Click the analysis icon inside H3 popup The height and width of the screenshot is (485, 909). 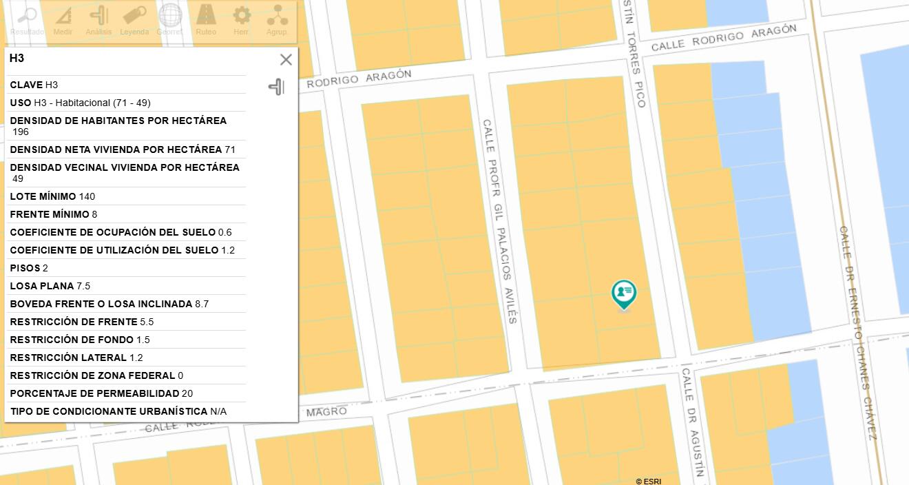pyautogui.click(x=276, y=87)
